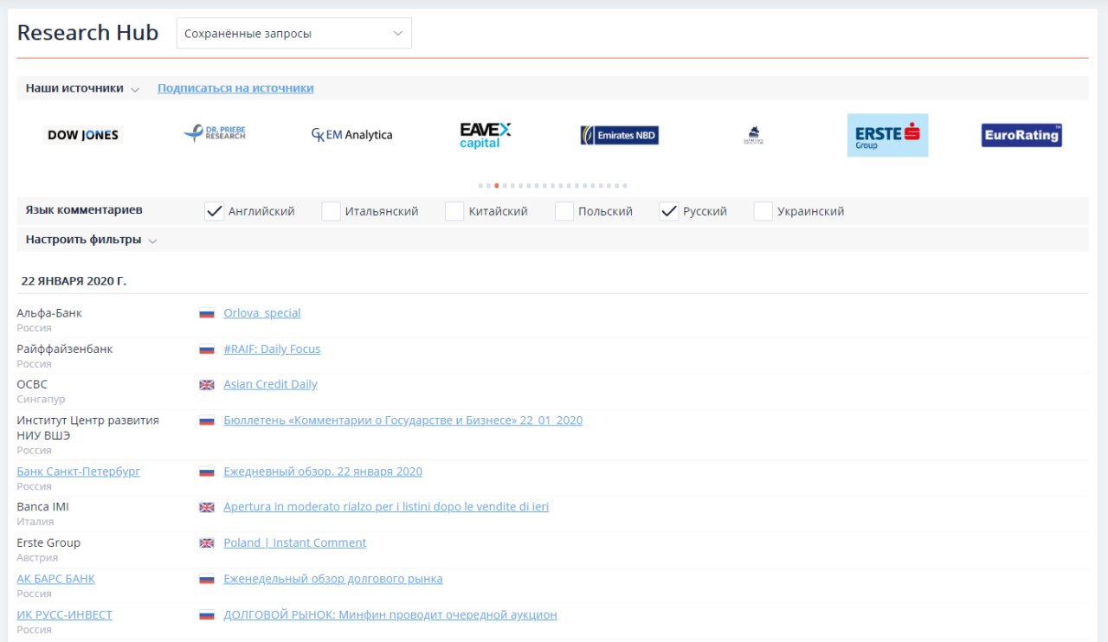Click the Banca IMI source name
The width and height of the screenshot is (1108, 642).
click(x=43, y=507)
